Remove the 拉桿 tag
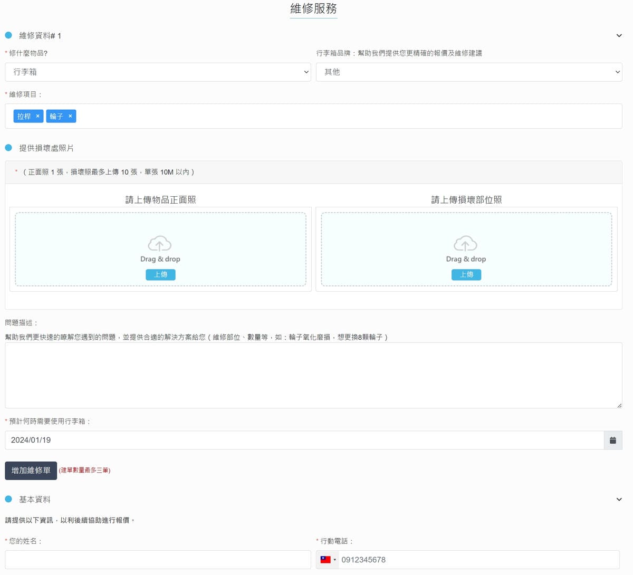 [x=37, y=116]
